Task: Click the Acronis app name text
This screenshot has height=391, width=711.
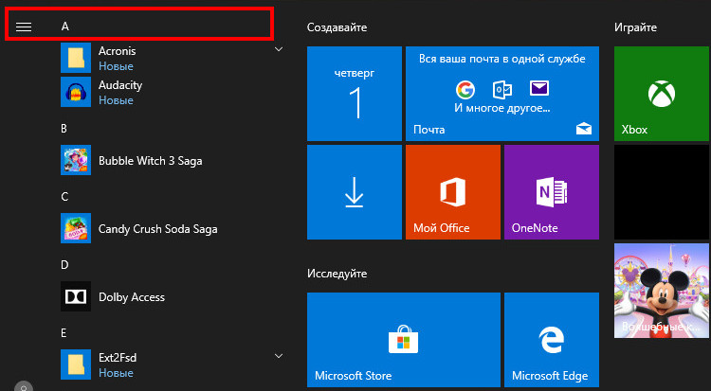Action: [117, 51]
